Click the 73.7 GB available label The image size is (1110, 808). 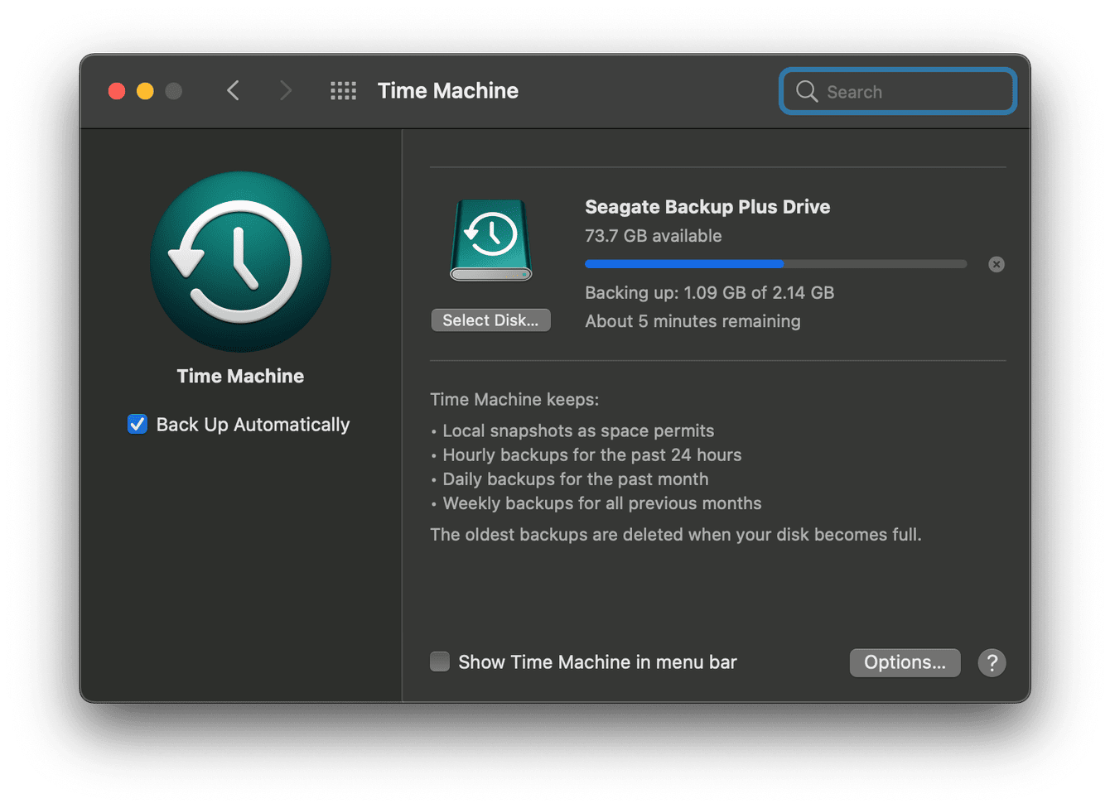[653, 235]
